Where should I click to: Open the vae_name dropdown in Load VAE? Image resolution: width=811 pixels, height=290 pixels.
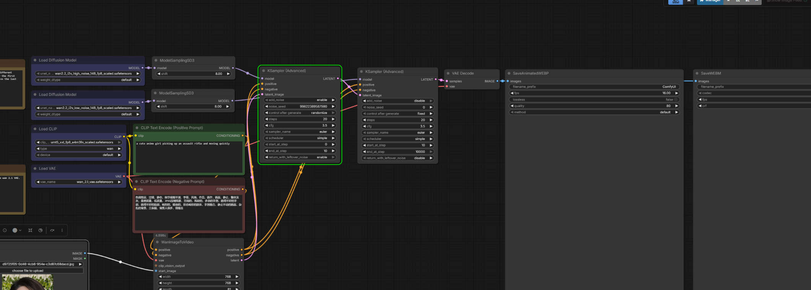[x=78, y=182]
